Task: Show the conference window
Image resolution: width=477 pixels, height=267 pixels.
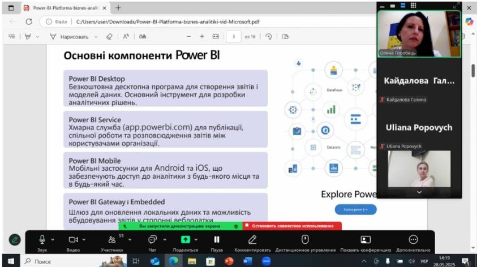Action: (366, 239)
